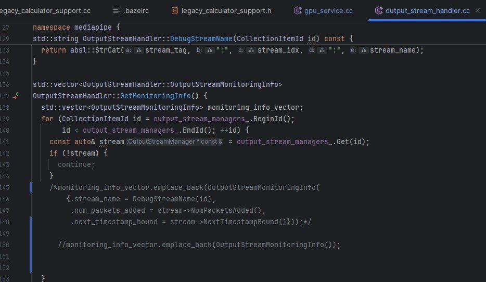Click the .bazelrc text file icon
The image size is (486, 282).
pyautogui.click(x=117, y=10)
